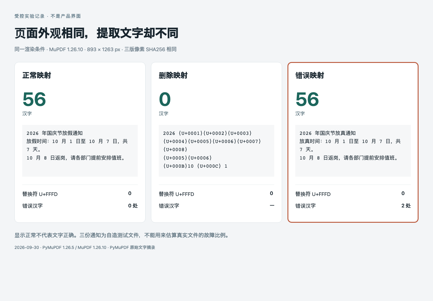Click the "2 处" value in 错误映射 card
This screenshot has height=301, width=433.
tap(406, 206)
